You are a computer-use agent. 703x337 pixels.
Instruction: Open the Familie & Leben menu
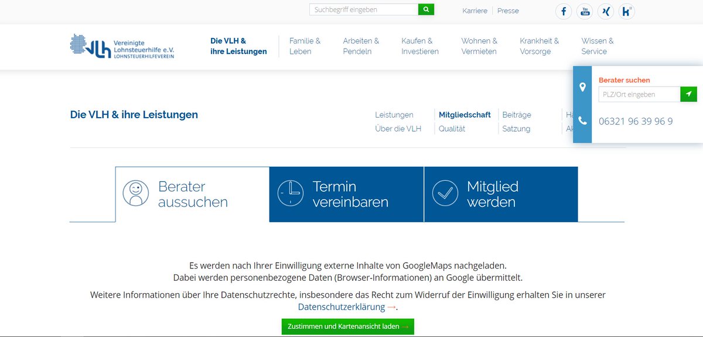click(x=305, y=46)
